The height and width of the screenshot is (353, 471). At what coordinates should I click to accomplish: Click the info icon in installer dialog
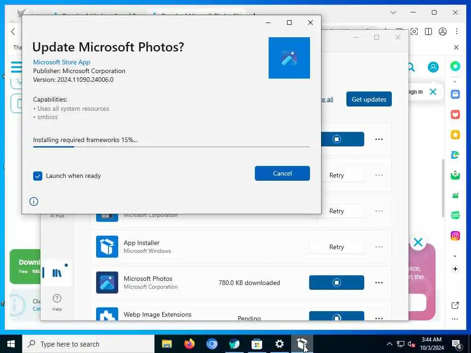click(x=34, y=201)
